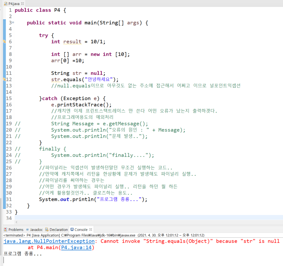Click the Console tab monitor icon
This screenshot has width=283, height=266.
click(72, 230)
